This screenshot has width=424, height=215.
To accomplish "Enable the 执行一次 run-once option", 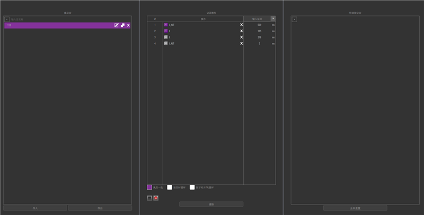I will (149, 187).
